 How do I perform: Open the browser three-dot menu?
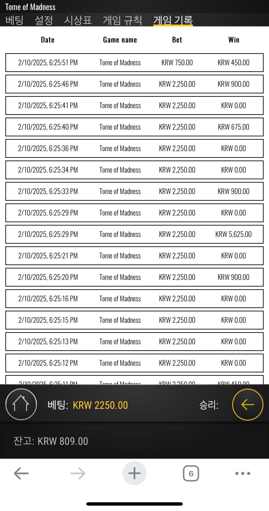tap(243, 474)
